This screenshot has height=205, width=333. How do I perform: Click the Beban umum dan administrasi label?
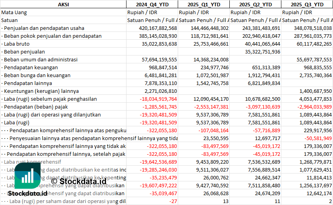tap(41, 59)
